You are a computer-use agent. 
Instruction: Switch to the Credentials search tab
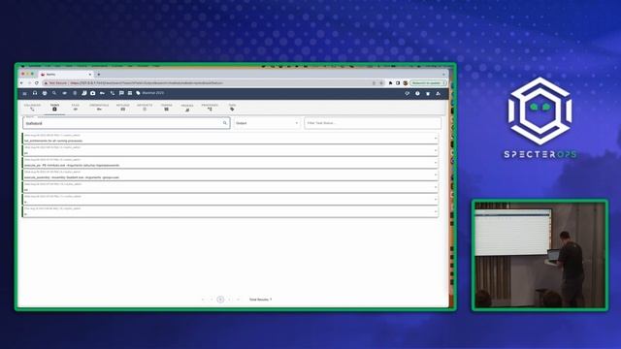click(99, 108)
